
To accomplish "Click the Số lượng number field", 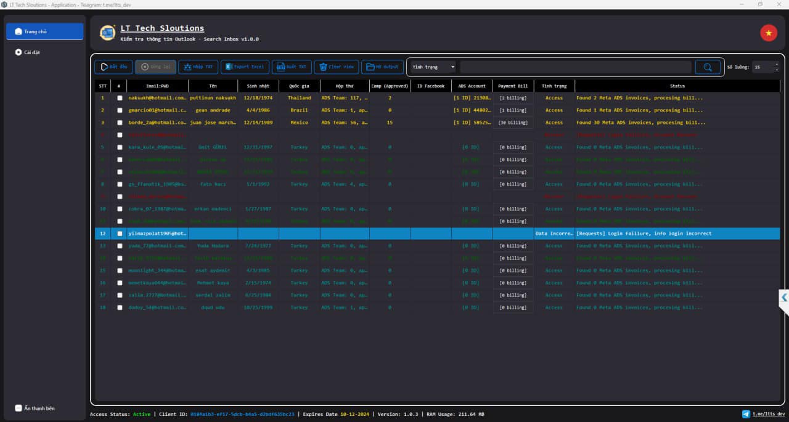I will [x=762, y=67].
